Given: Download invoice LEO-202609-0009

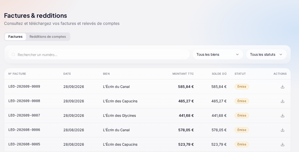Looking at the screenshot, I should click(282, 87).
